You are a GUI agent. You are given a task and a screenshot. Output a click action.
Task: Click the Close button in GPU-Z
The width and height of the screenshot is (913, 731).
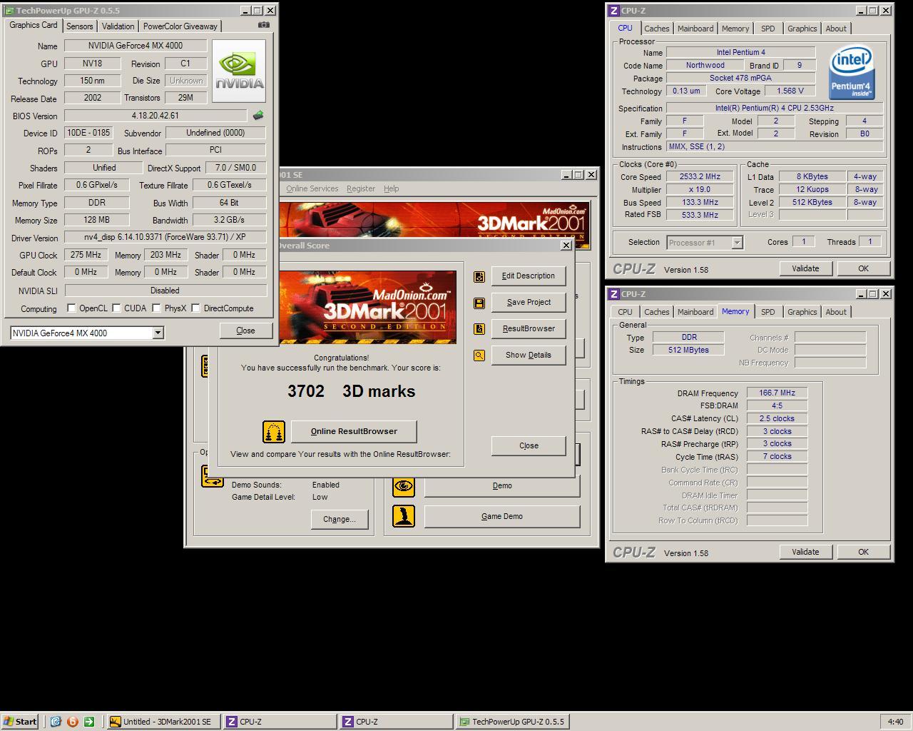coord(245,331)
